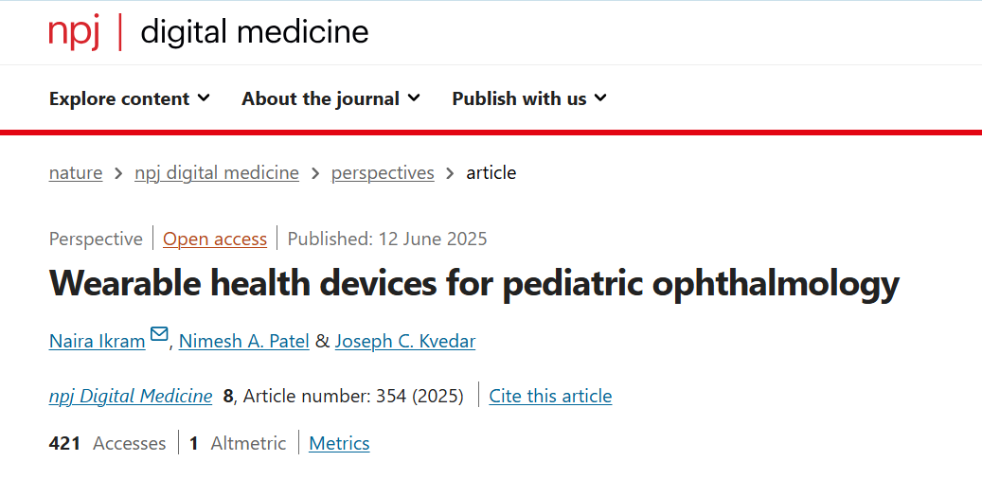Open author Naira Ikram's profile link
982x479 pixels.
point(98,341)
